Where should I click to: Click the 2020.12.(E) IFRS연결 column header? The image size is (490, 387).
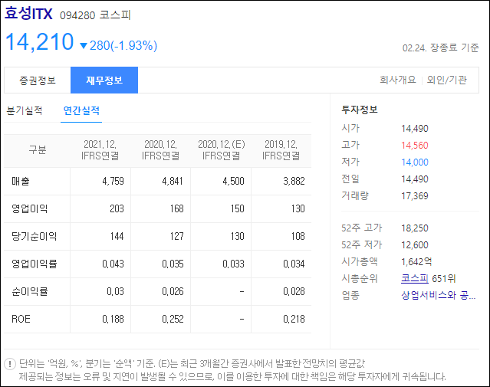(x=222, y=150)
